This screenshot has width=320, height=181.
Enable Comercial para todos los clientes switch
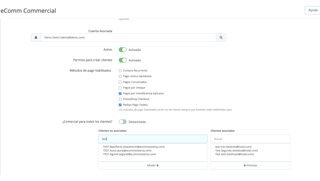pyautogui.click(x=123, y=122)
